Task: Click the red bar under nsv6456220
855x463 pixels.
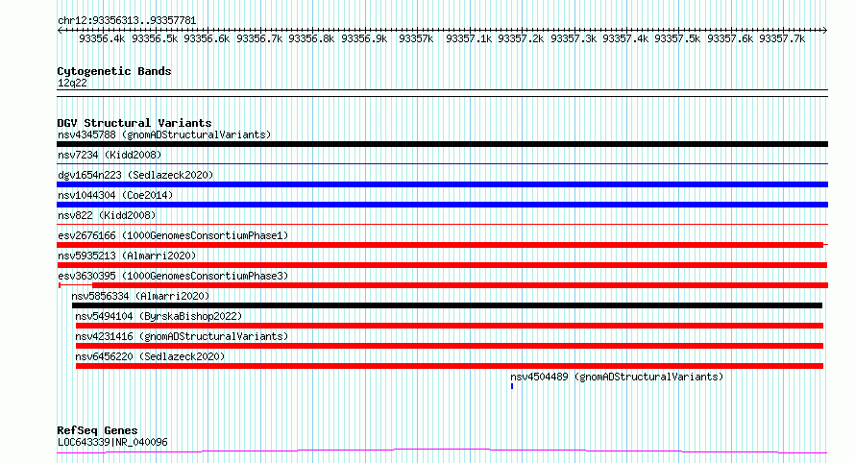Action: (x=450, y=366)
